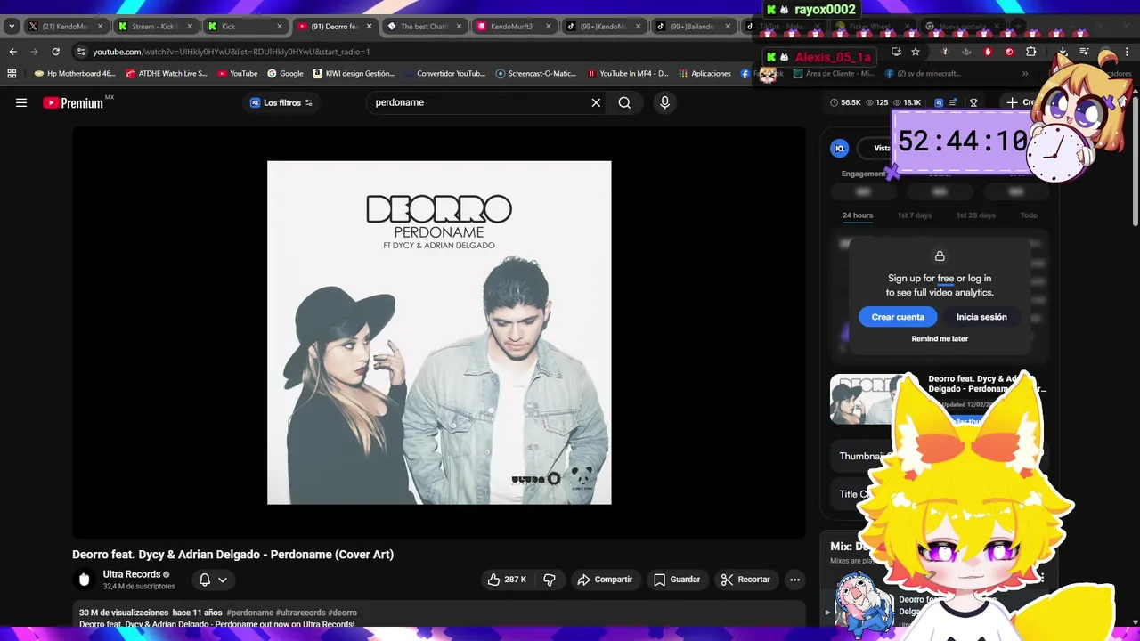
Task: Open the media controls playlist icon
Action: (1084, 52)
